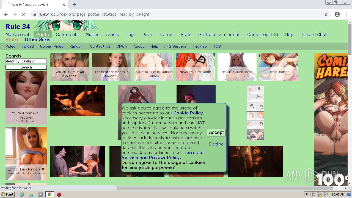This screenshot has width=352, height=198.
Task: Select the Posts tab
Action: coord(42,35)
